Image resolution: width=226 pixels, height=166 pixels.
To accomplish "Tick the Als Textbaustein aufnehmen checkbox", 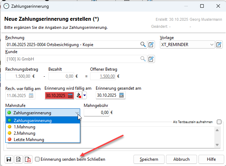I will tap(219, 122).
